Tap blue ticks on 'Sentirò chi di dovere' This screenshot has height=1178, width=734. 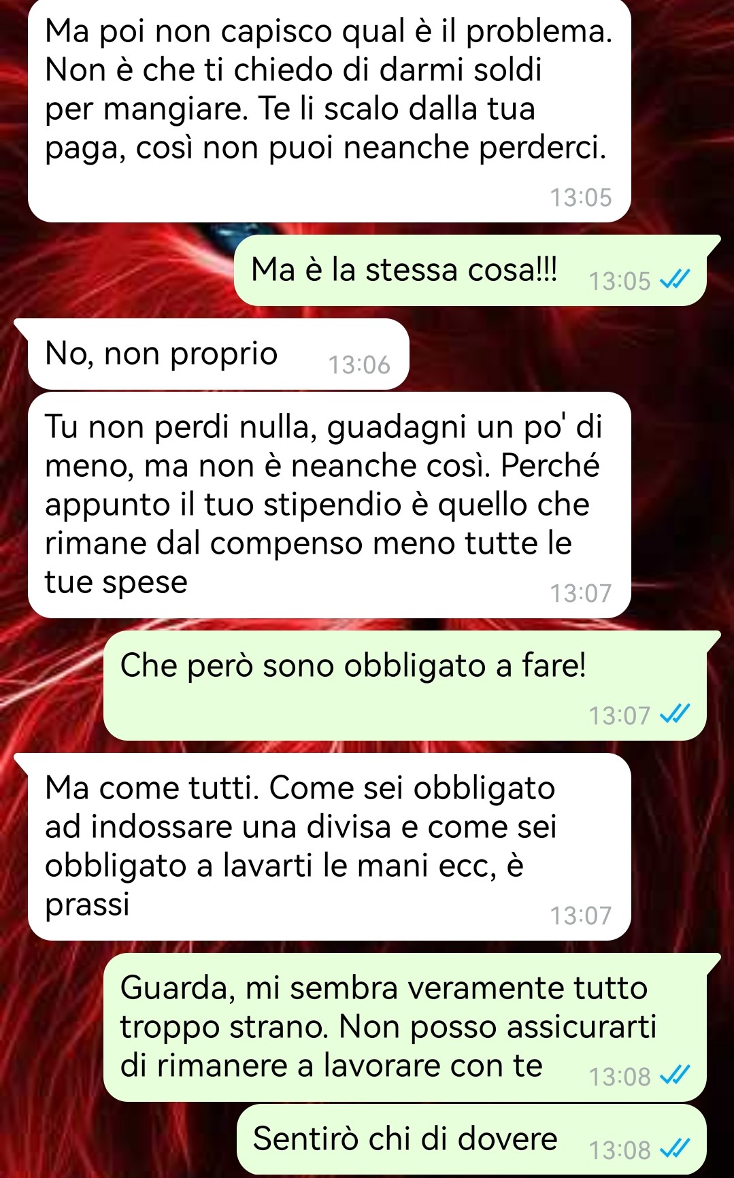click(x=675, y=1149)
